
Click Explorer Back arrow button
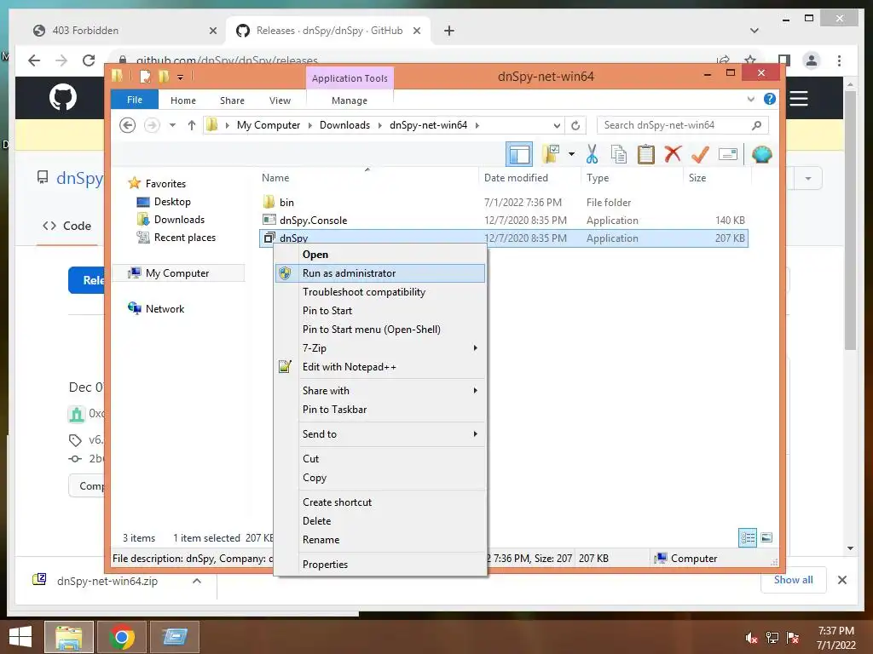click(128, 125)
